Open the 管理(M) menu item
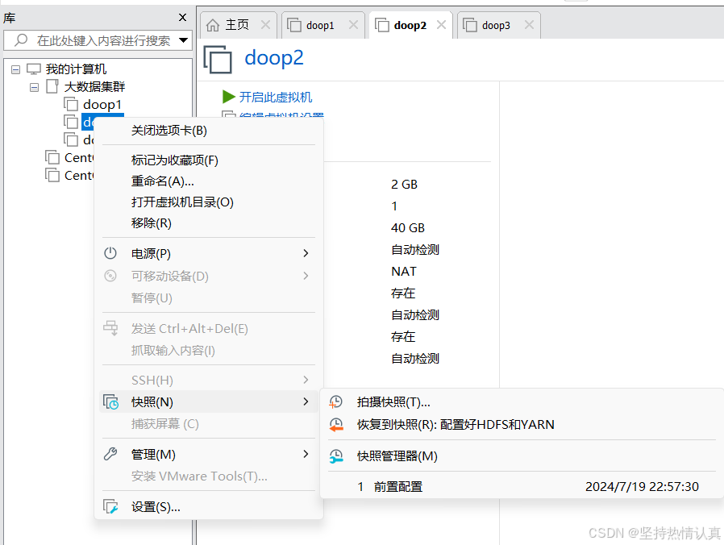 209,454
